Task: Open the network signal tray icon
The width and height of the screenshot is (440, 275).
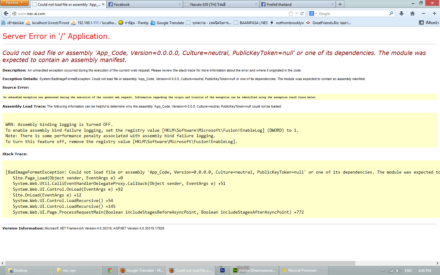Action: [x=391, y=271]
